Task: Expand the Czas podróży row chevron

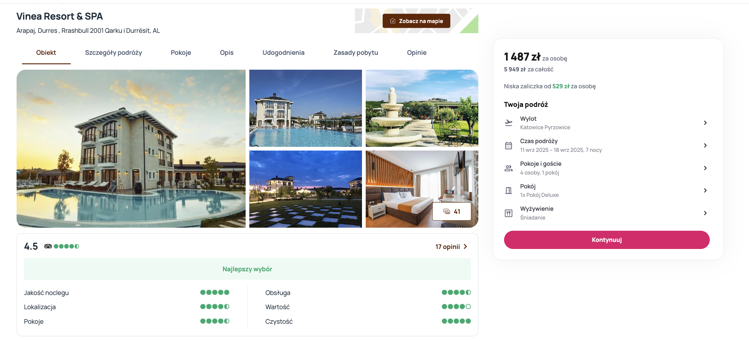Action: (x=705, y=145)
